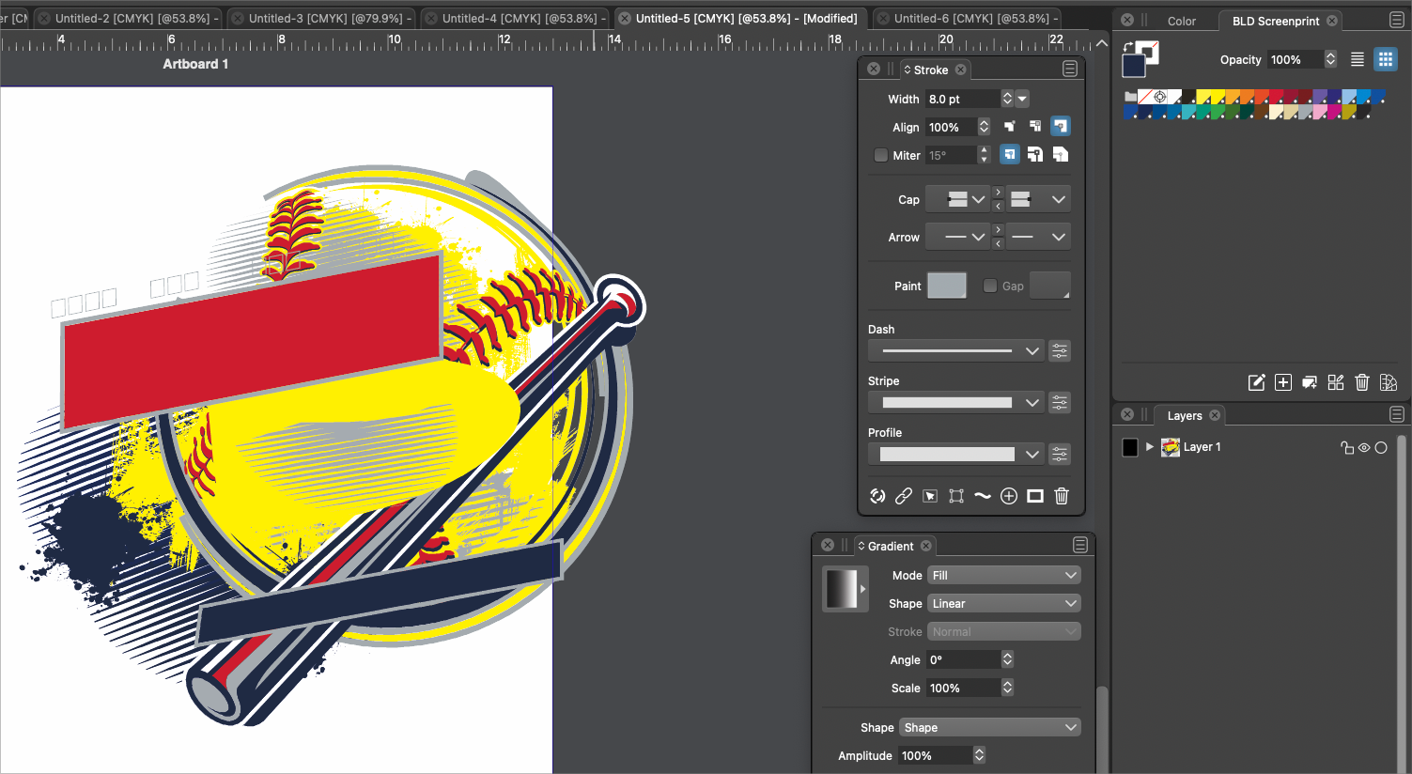Viewport: 1412px width, 774px height.
Task: Click the trash icon in Stroke panel
Action: click(1061, 496)
